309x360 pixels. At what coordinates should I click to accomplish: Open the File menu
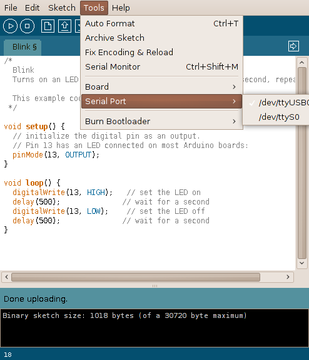tap(11, 8)
